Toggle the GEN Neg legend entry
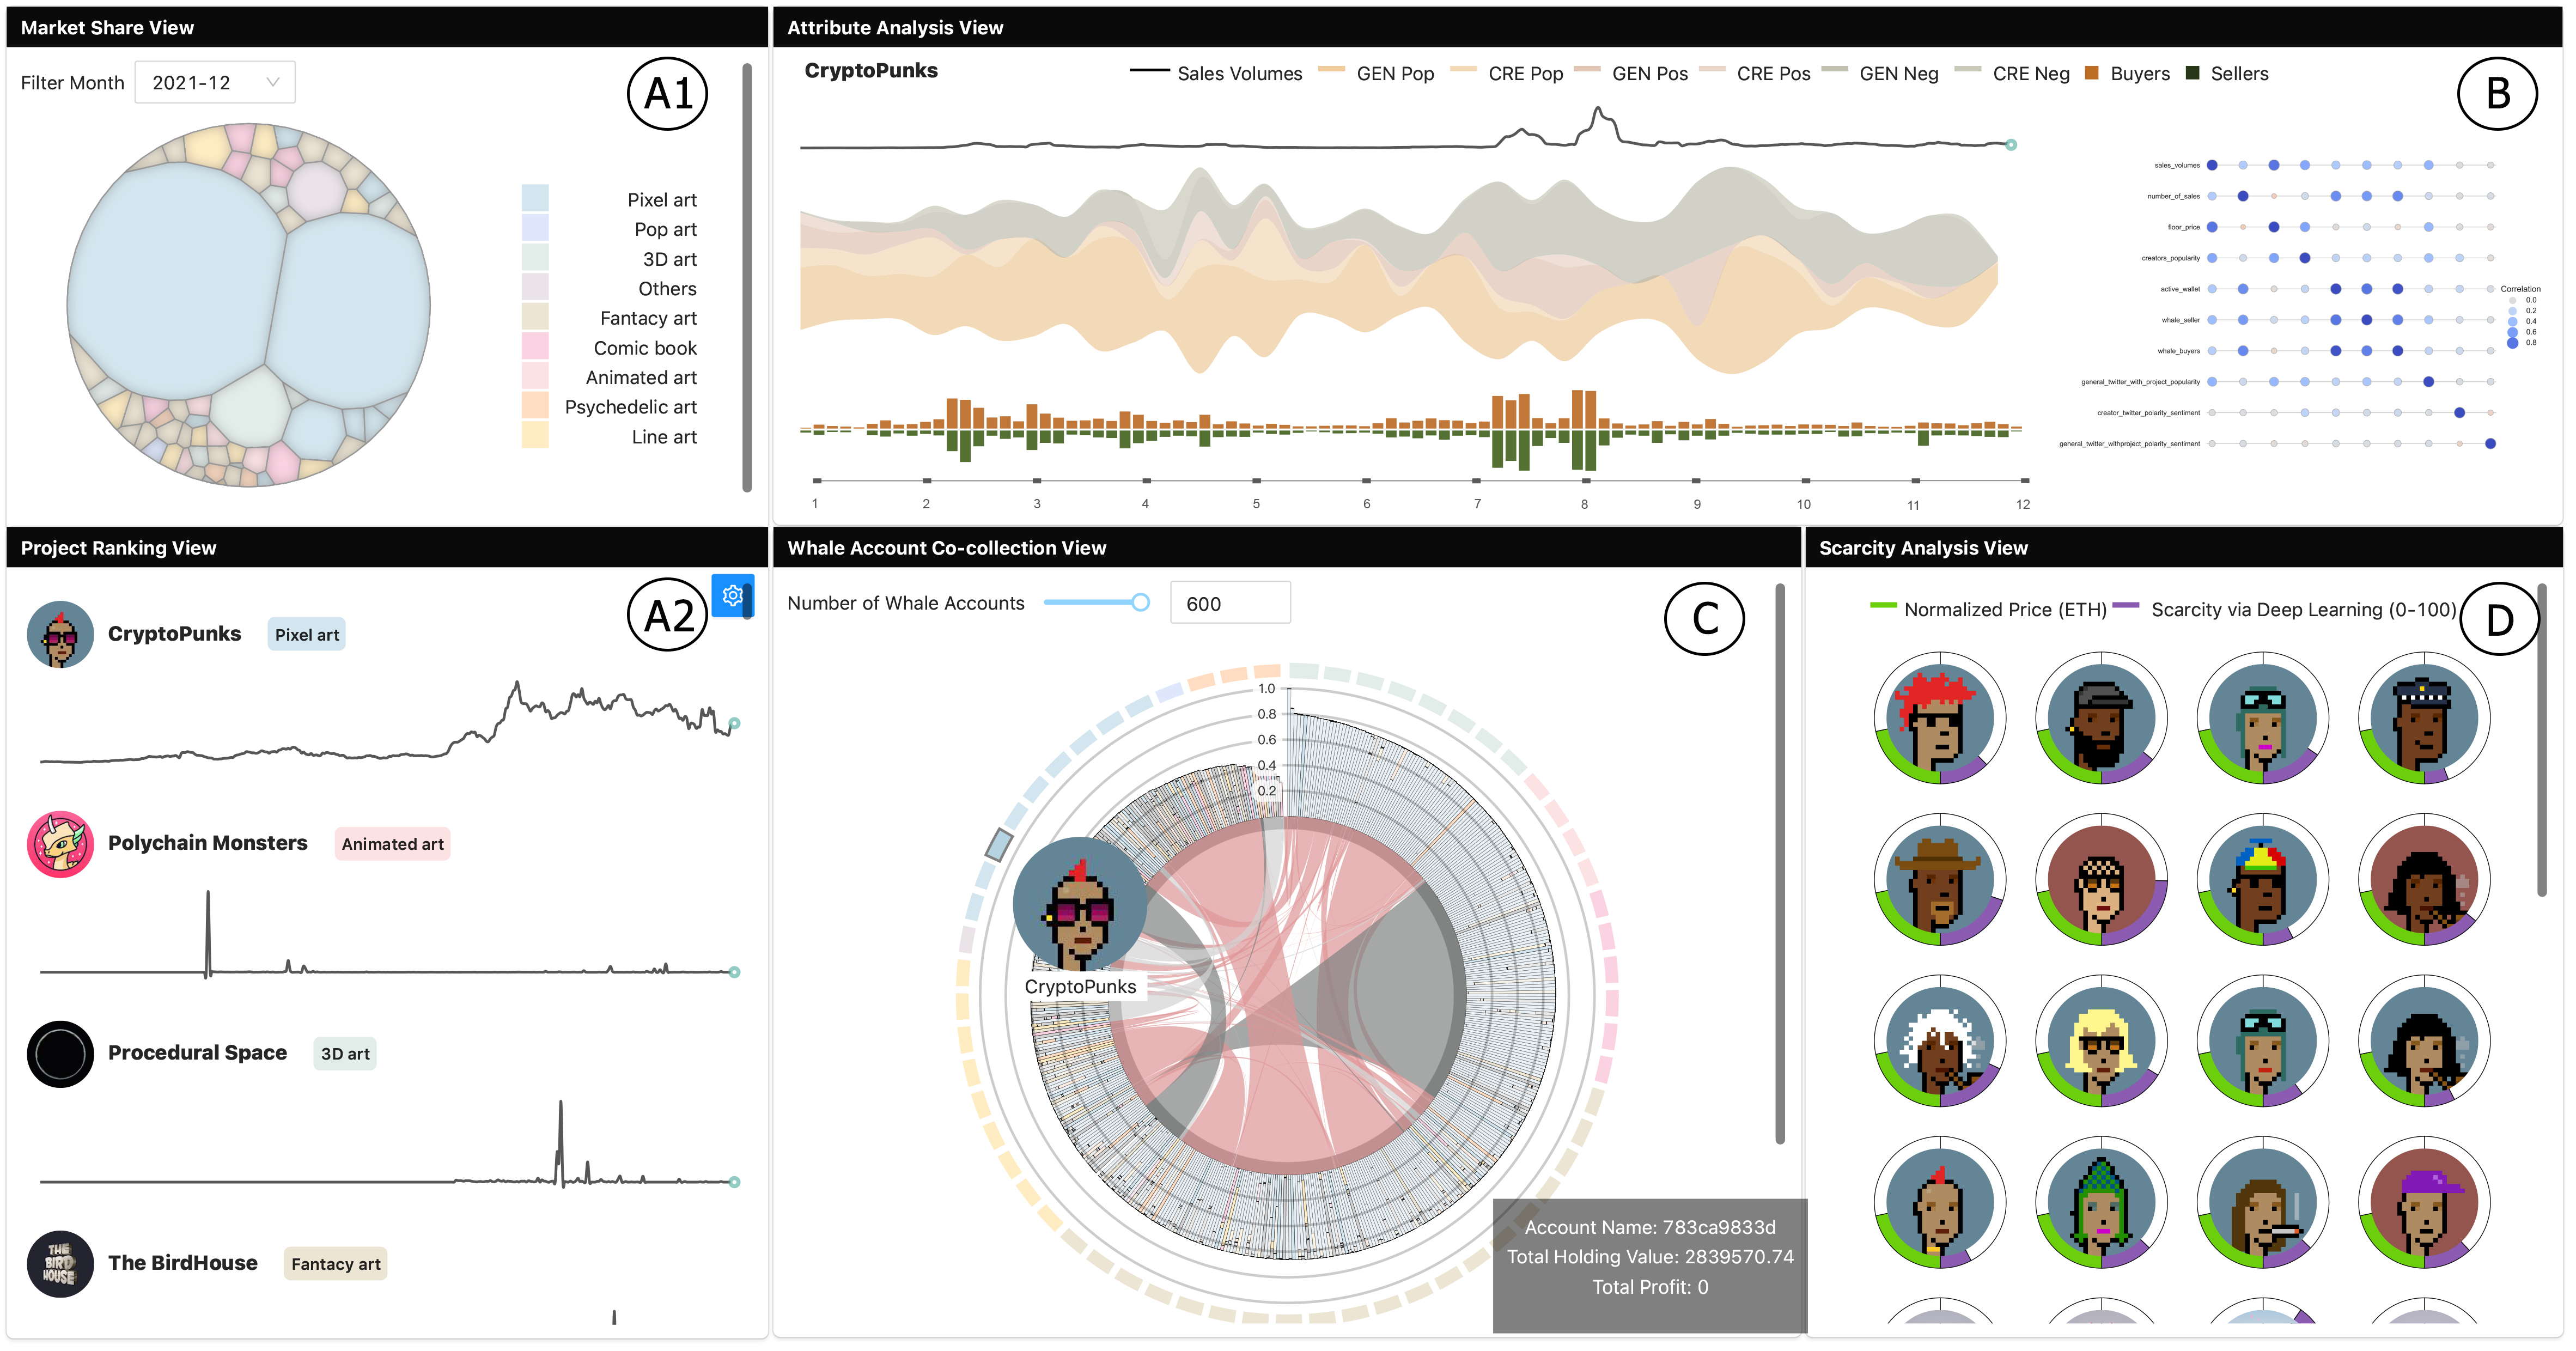The image size is (2576, 1351). (1880, 73)
